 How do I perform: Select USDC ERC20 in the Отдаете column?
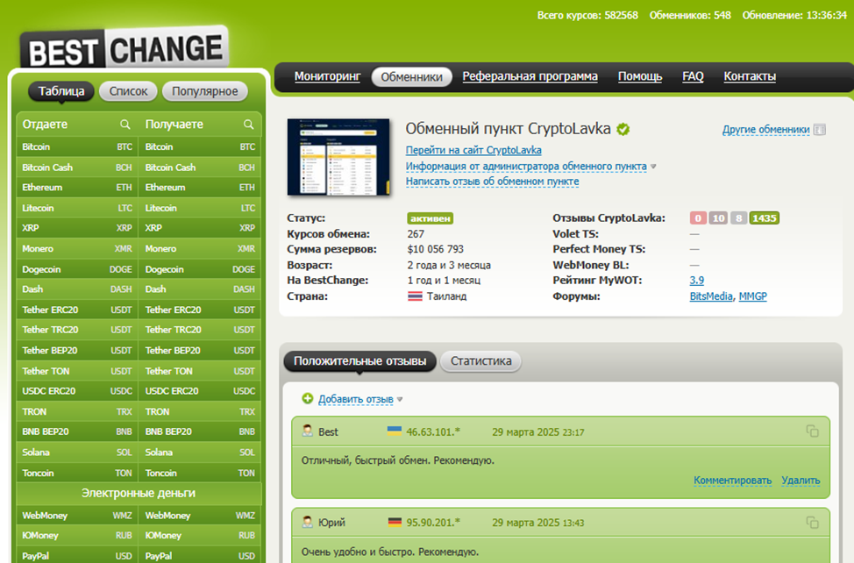pos(77,391)
